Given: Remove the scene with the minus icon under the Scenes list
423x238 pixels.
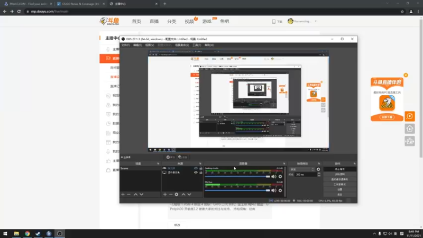Looking at the screenshot, I should pos(128,194).
